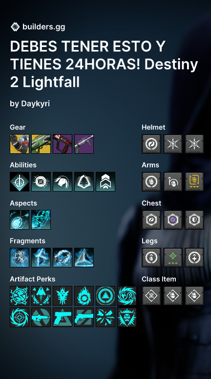The height and width of the screenshot is (379, 211).
Task: Select the first Helmet mod slot
Action: (151, 144)
